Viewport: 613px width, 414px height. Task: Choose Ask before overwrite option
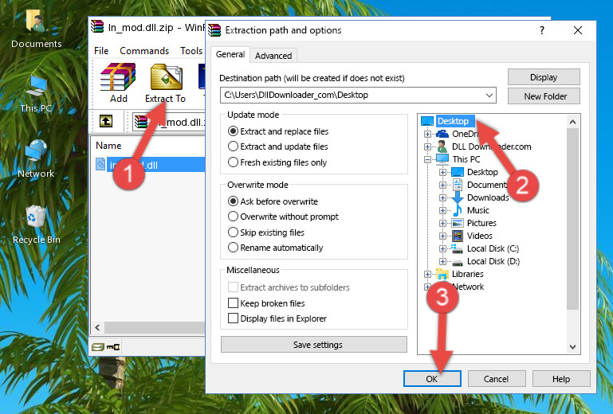233,201
